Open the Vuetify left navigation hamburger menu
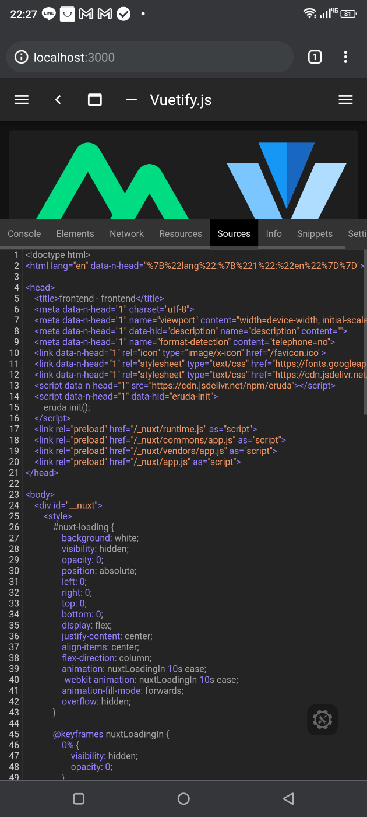 (22, 100)
